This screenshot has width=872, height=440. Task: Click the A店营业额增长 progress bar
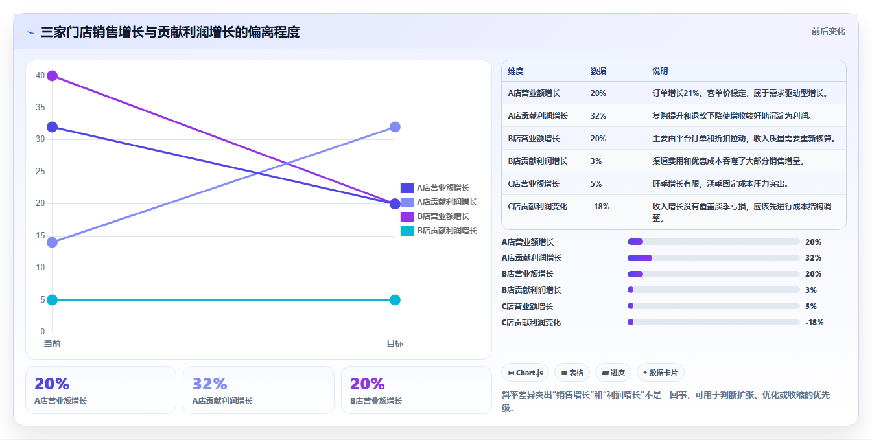coord(713,242)
